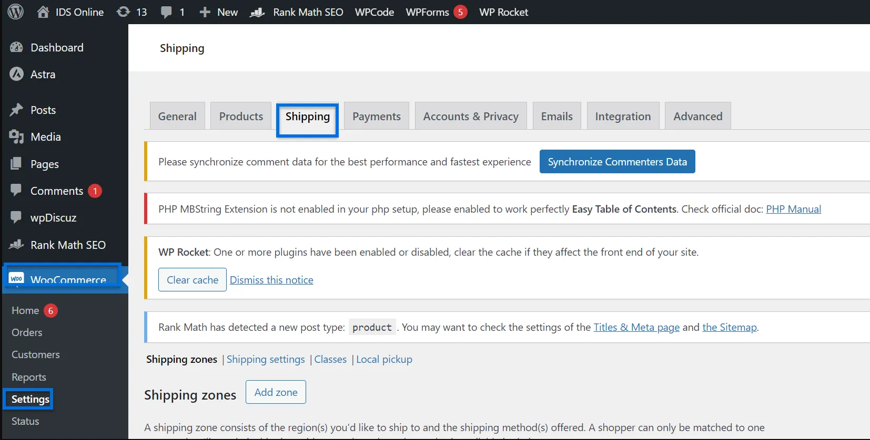Open WooCommerce Settings submenu
Screen dimensions: 870x440
click(x=30, y=399)
